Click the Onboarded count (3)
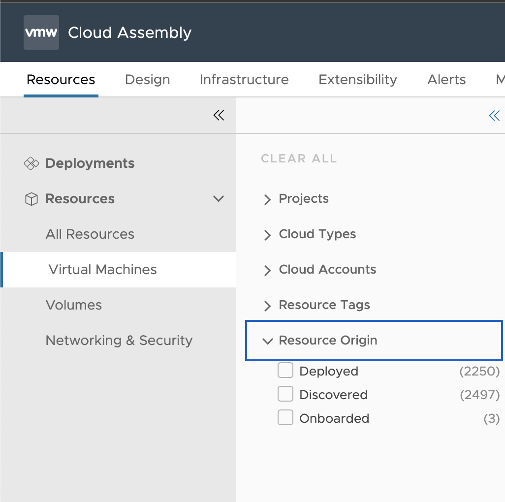 pyautogui.click(x=492, y=418)
